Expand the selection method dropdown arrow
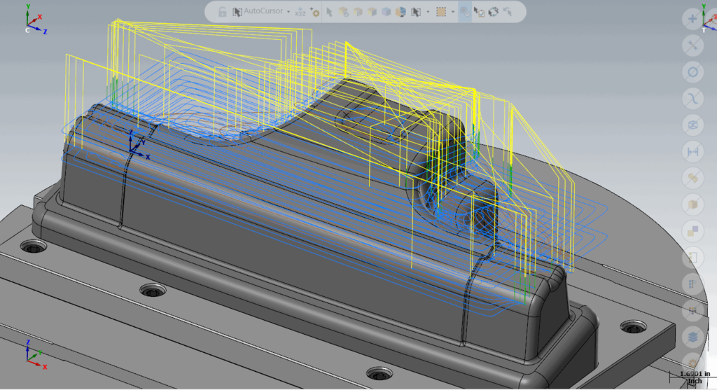The height and width of the screenshot is (390, 717). [428, 12]
